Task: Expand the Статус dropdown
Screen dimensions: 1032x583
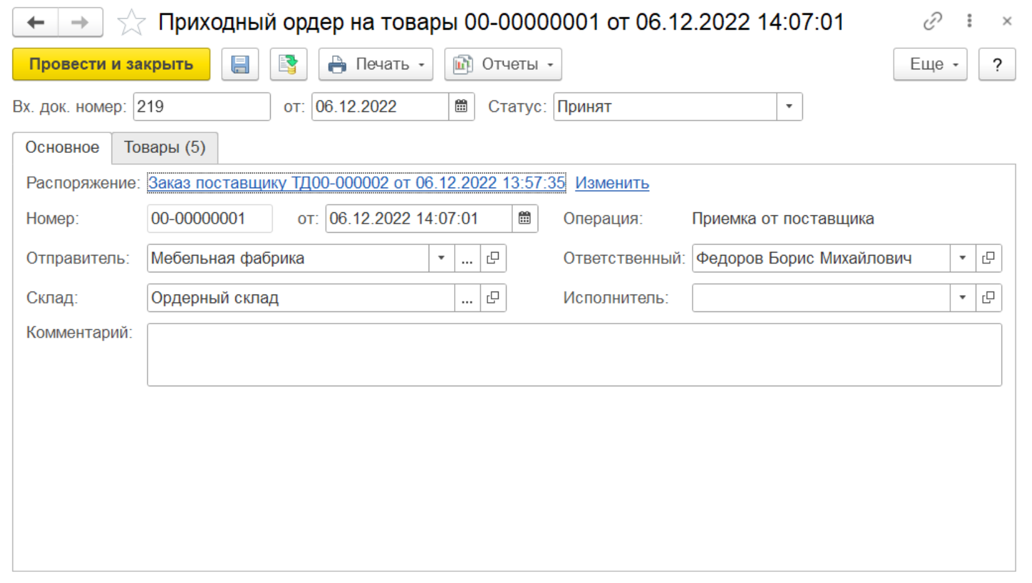Action: coord(789,106)
